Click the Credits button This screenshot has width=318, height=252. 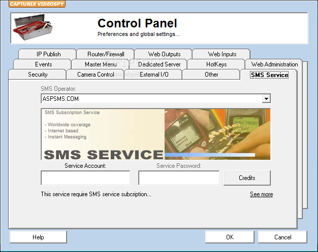click(247, 177)
